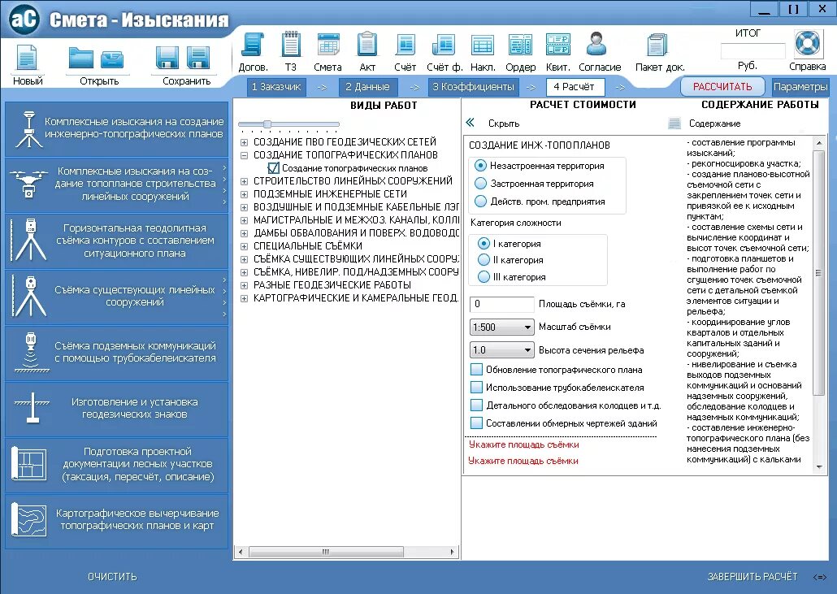Screen dimensions: 837x594
Task: Select Комплексные изыскания инженерно-топографических планов panel
Action: [116, 128]
